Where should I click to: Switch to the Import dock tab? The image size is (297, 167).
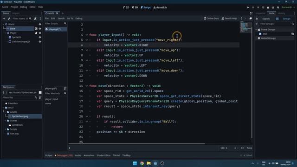pos(16,13)
